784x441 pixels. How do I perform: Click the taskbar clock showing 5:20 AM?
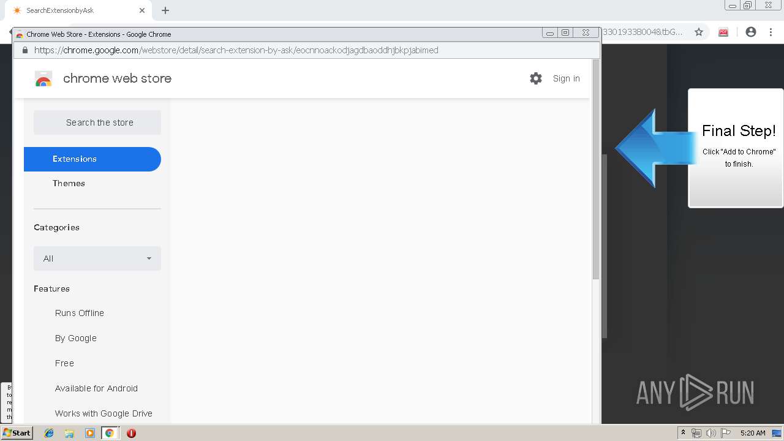point(753,433)
